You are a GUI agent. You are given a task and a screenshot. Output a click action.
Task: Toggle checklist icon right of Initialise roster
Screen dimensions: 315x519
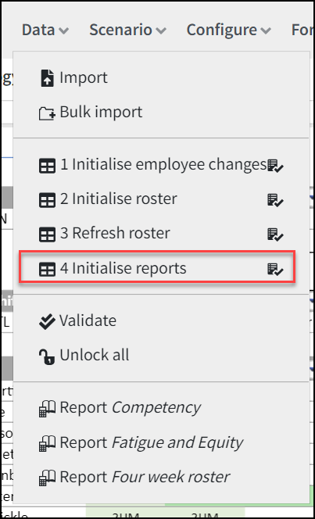pyautogui.click(x=275, y=200)
